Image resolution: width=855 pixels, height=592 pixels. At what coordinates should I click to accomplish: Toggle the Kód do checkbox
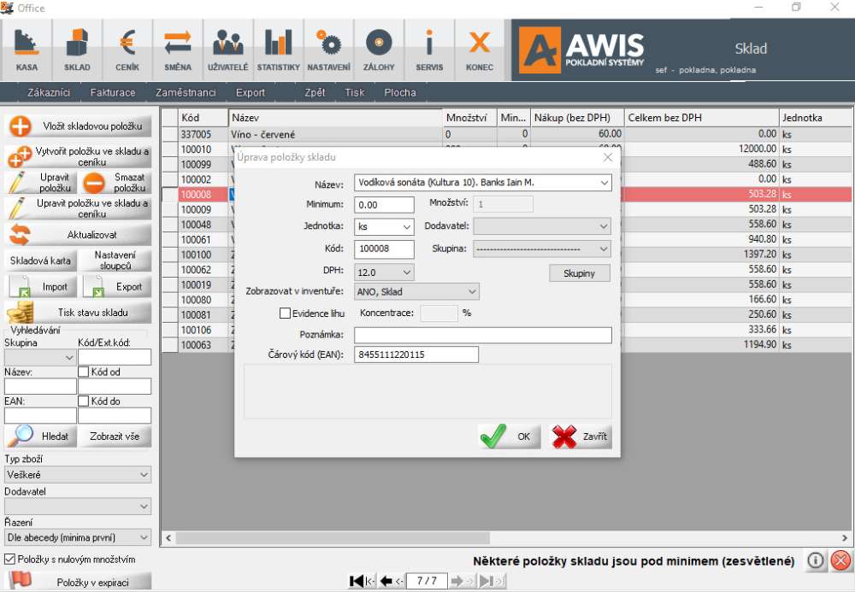pos(84,402)
